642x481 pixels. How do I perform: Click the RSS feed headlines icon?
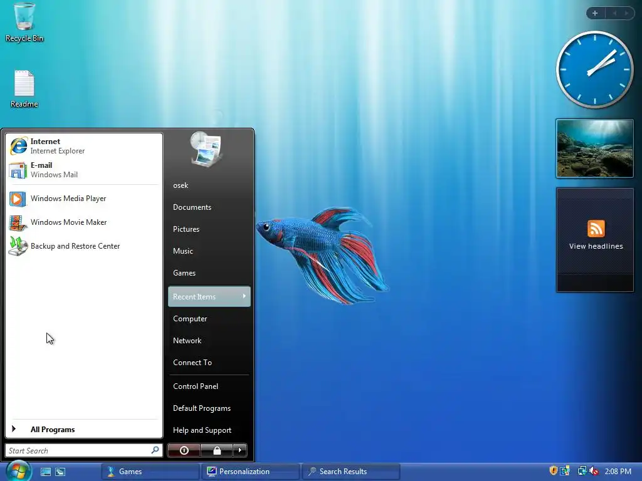point(596,228)
